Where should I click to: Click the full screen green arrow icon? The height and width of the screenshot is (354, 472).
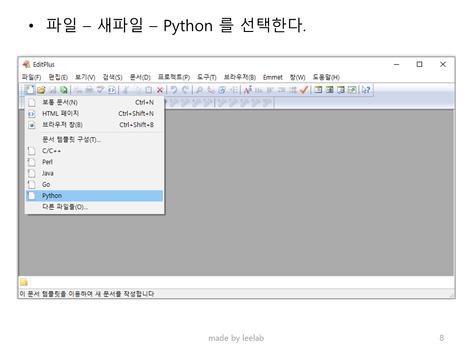click(352, 89)
